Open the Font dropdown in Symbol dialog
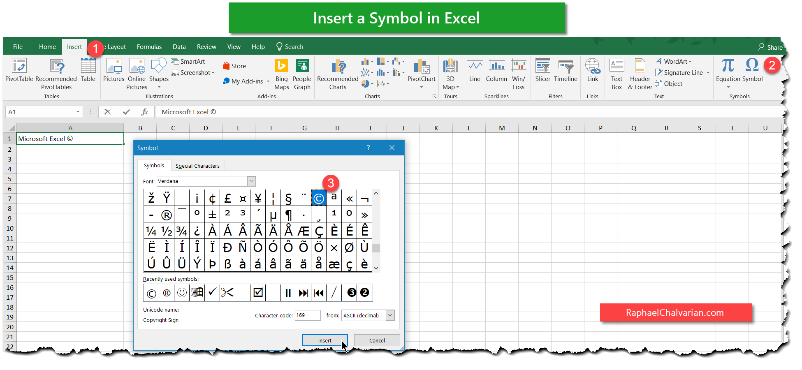The height and width of the screenshot is (370, 802). pyautogui.click(x=252, y=181)
